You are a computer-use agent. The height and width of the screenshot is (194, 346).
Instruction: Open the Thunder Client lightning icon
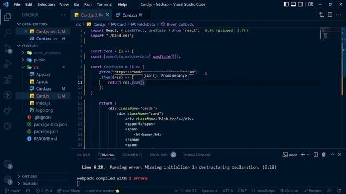8,95
